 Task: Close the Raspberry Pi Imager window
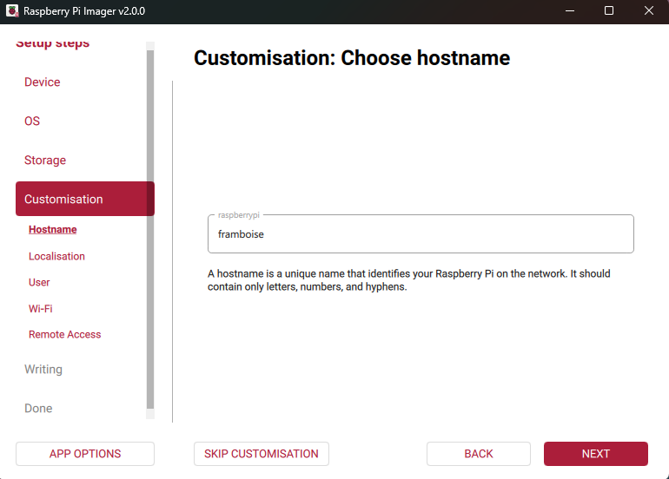pyautogui.click(x=649, y=11)
